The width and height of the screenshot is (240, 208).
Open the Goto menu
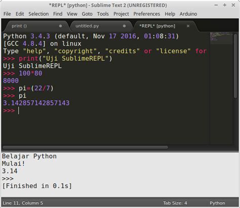tap(87, 14)
